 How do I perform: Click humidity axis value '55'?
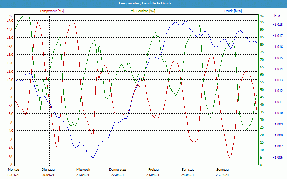[262, 82]
